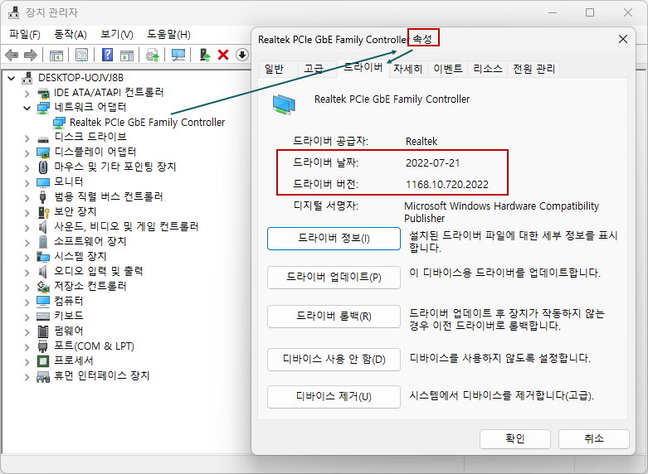Expand the 오디오 입력 및 출력 chevron

click(27, 272)
